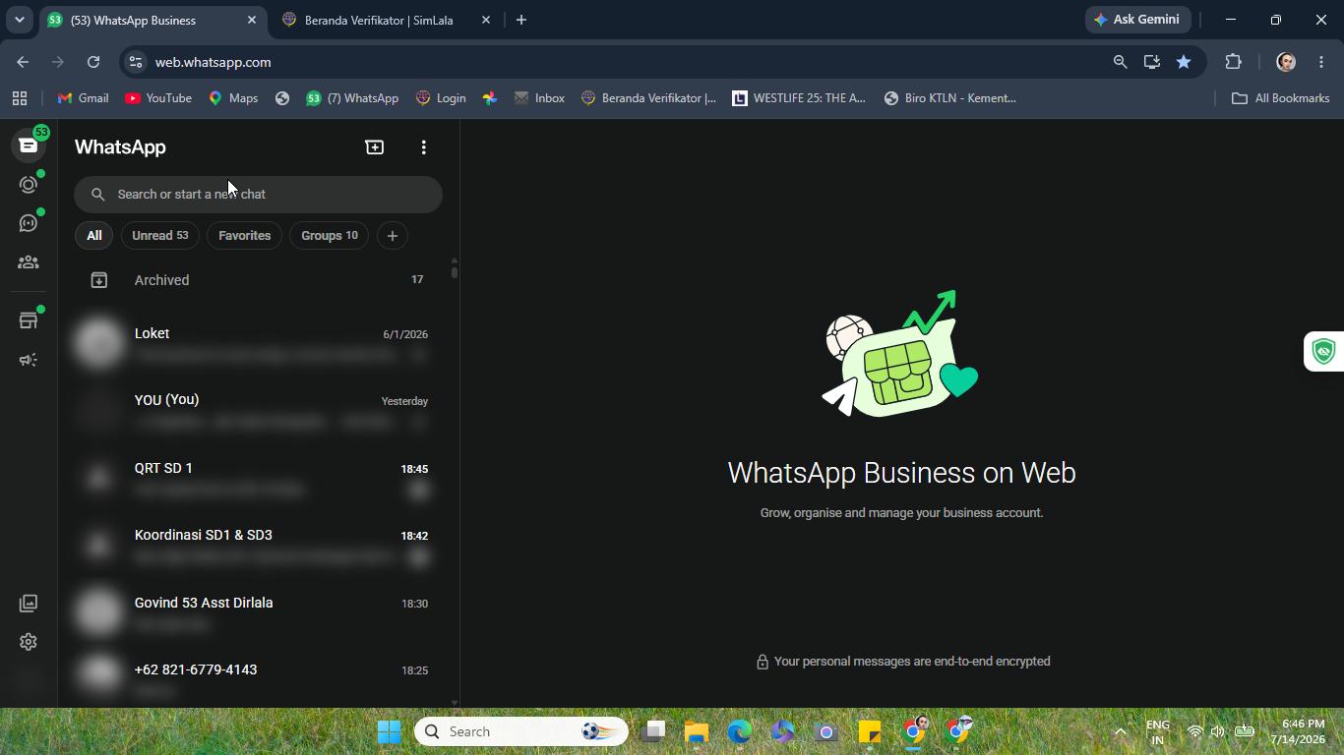
Task: Open the Biro KTLN bookmark
Action: pyautogui.click(x=950, y=98)
